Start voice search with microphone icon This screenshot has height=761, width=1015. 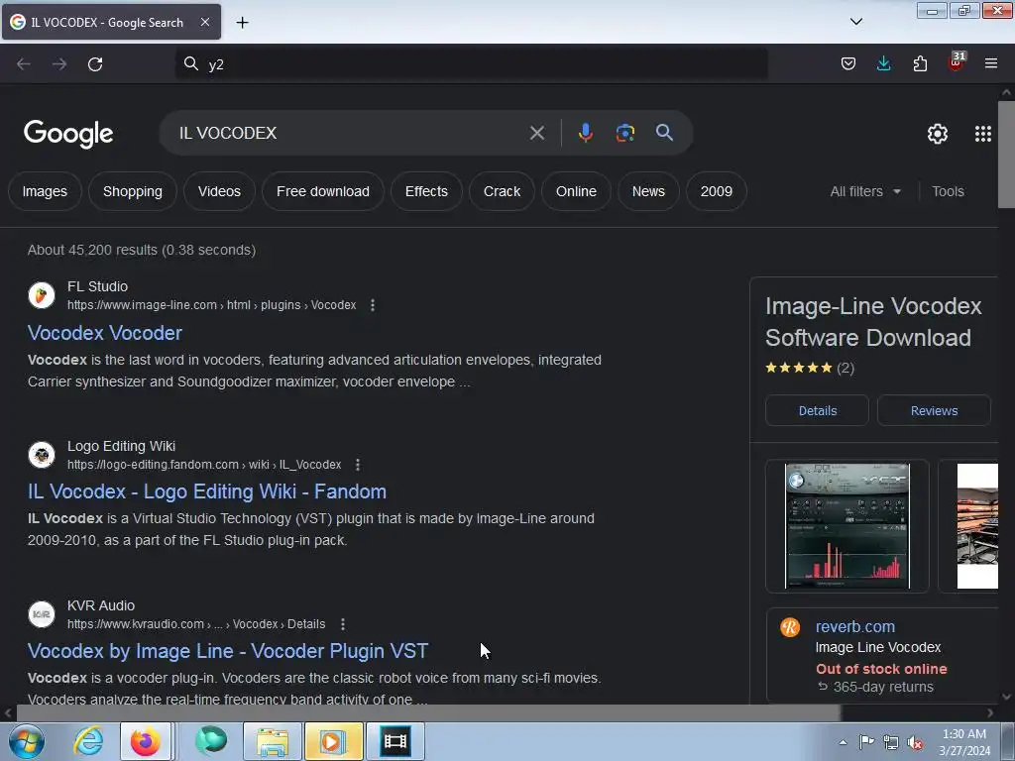coord(585,133)
